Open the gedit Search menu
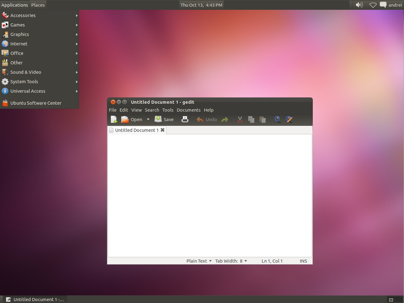 click(152, 110)
